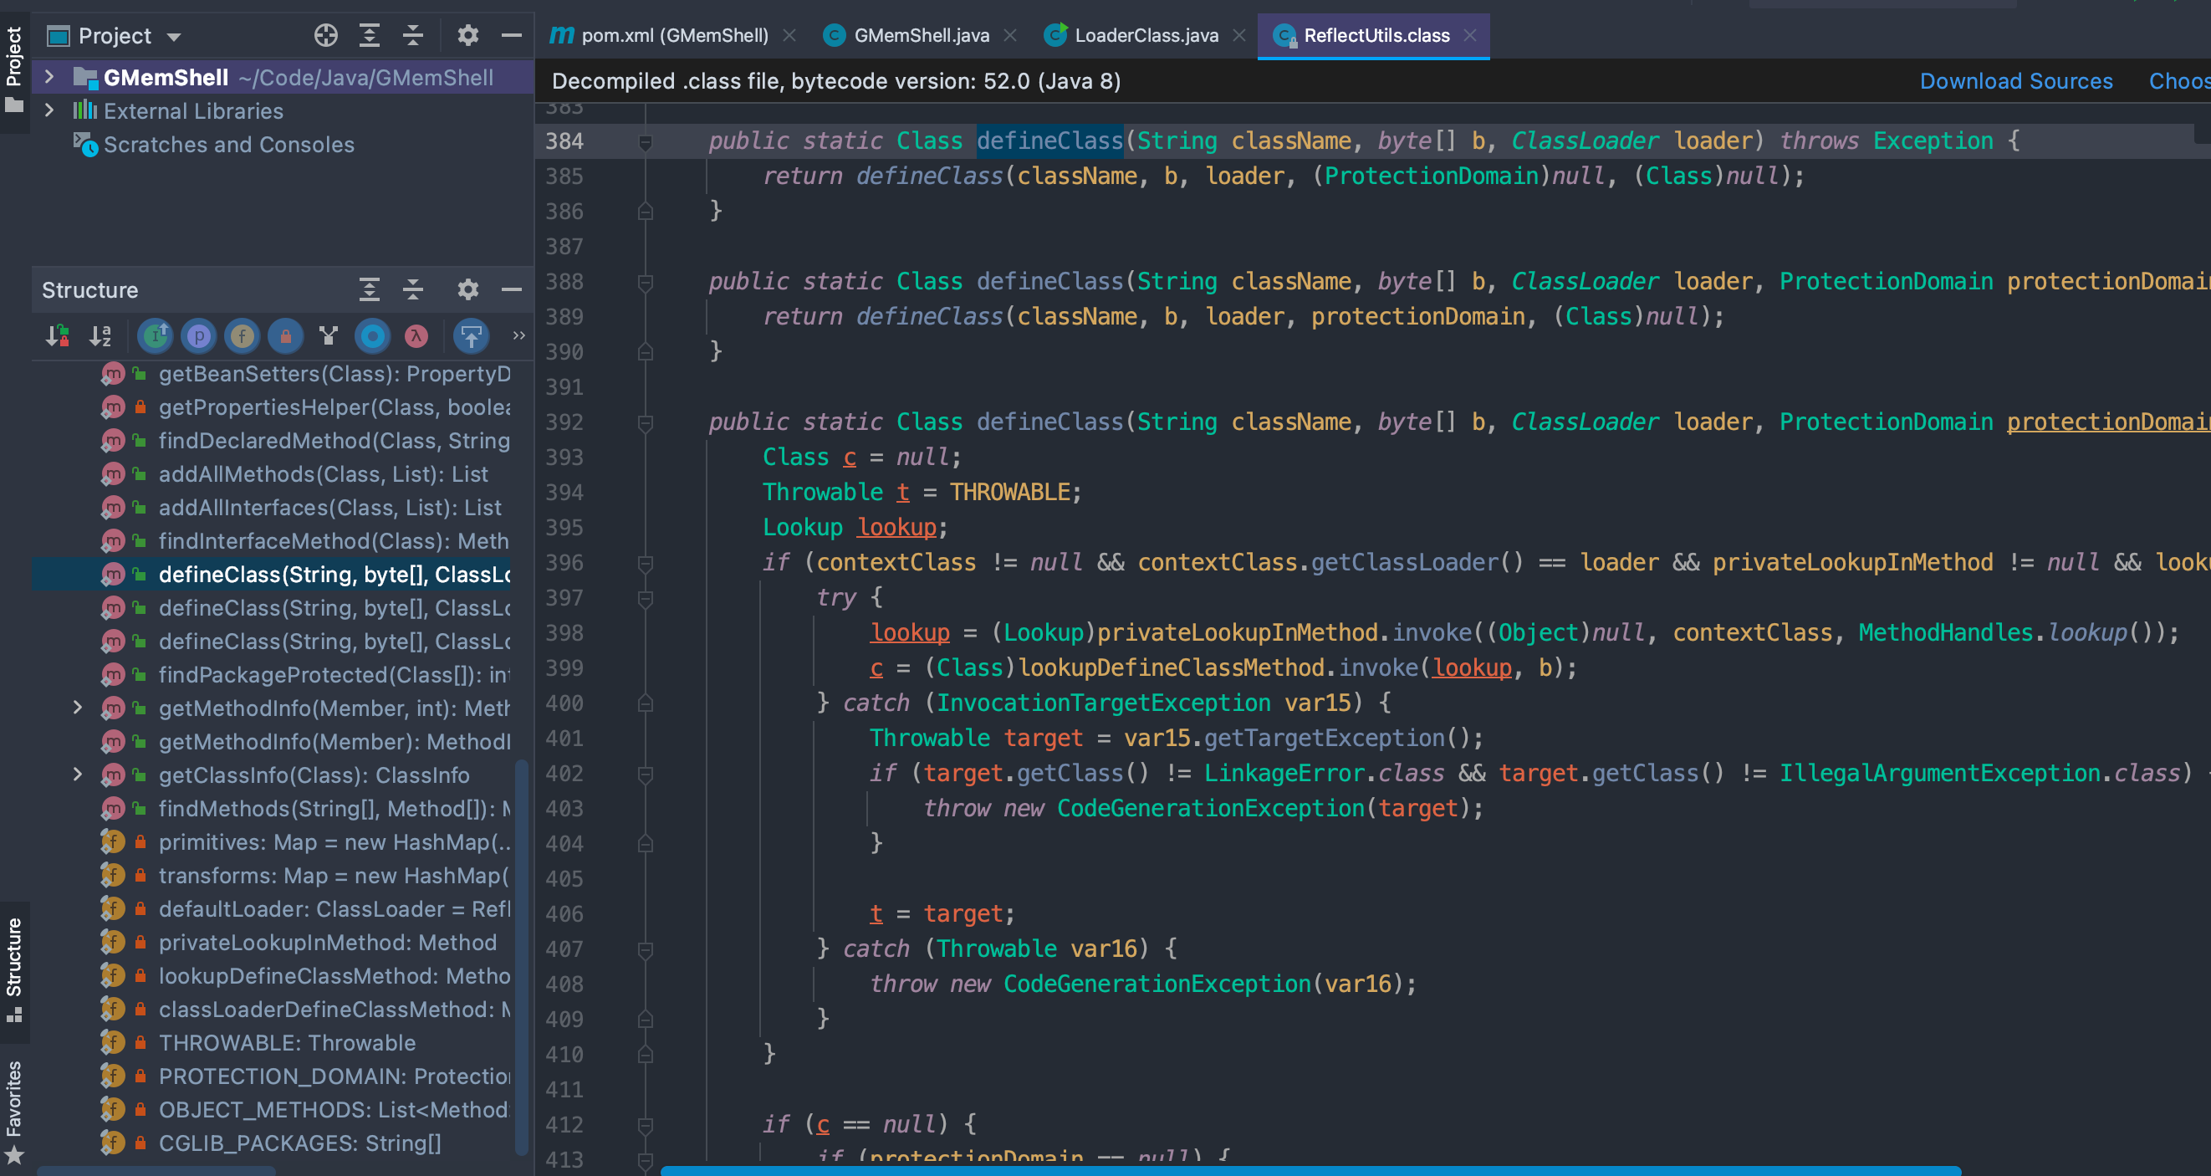Viewport: 2211px width, 1176px height.
Task: Toggle Group Methods by Defining Type
Action: (329, 335)
